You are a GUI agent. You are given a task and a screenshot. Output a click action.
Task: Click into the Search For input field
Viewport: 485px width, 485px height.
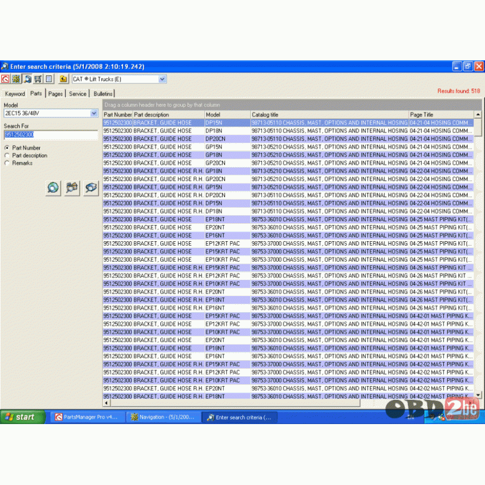(51, 134)
